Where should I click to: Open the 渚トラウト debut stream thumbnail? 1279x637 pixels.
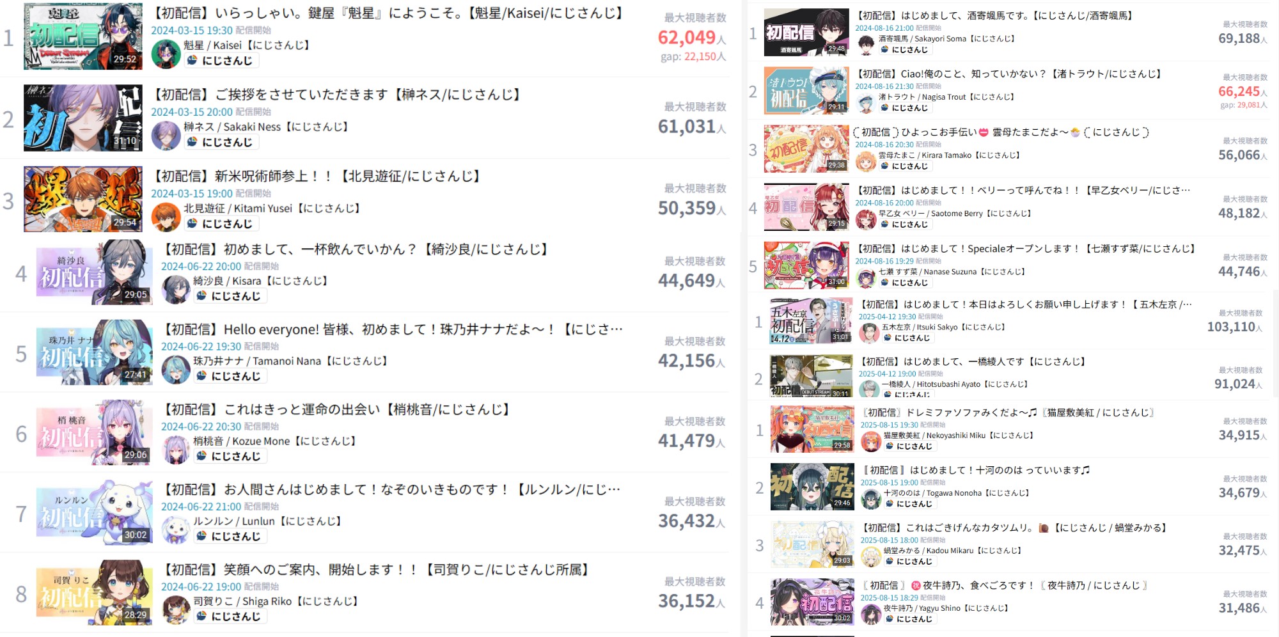point(806,91)
